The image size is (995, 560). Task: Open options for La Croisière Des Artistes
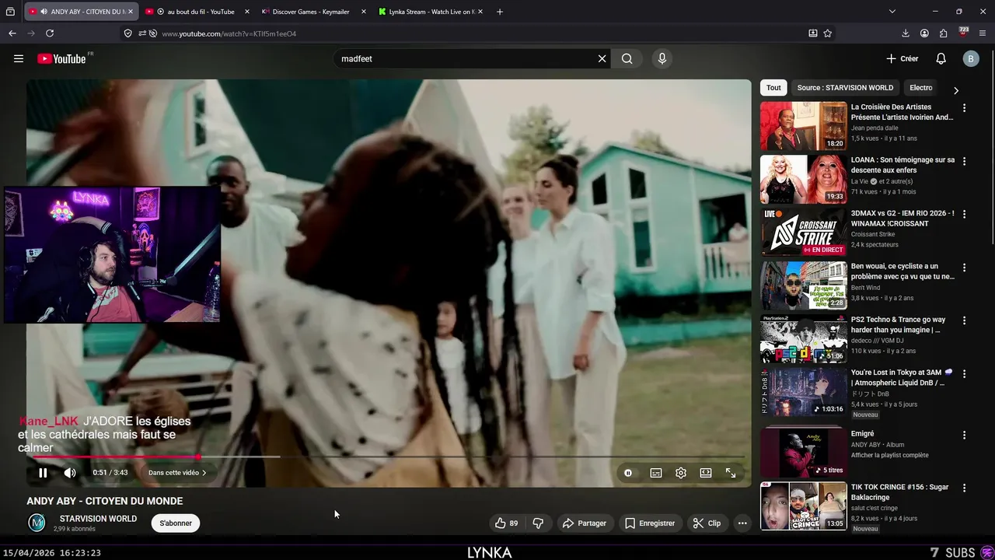[x=965, y=108]
